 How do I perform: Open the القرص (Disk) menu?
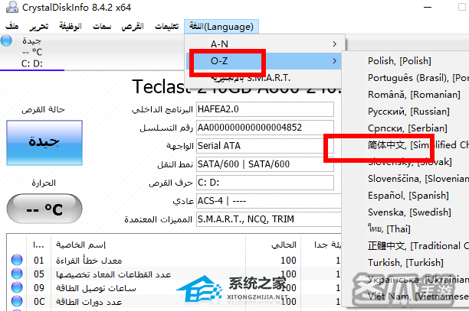(133, 26)
